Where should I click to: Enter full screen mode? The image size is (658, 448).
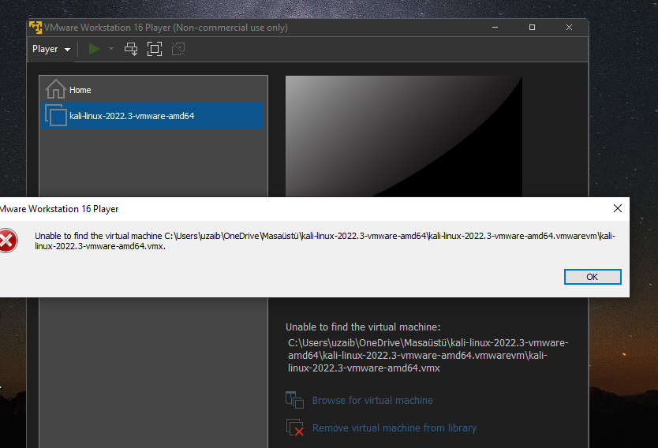point(155,49)
